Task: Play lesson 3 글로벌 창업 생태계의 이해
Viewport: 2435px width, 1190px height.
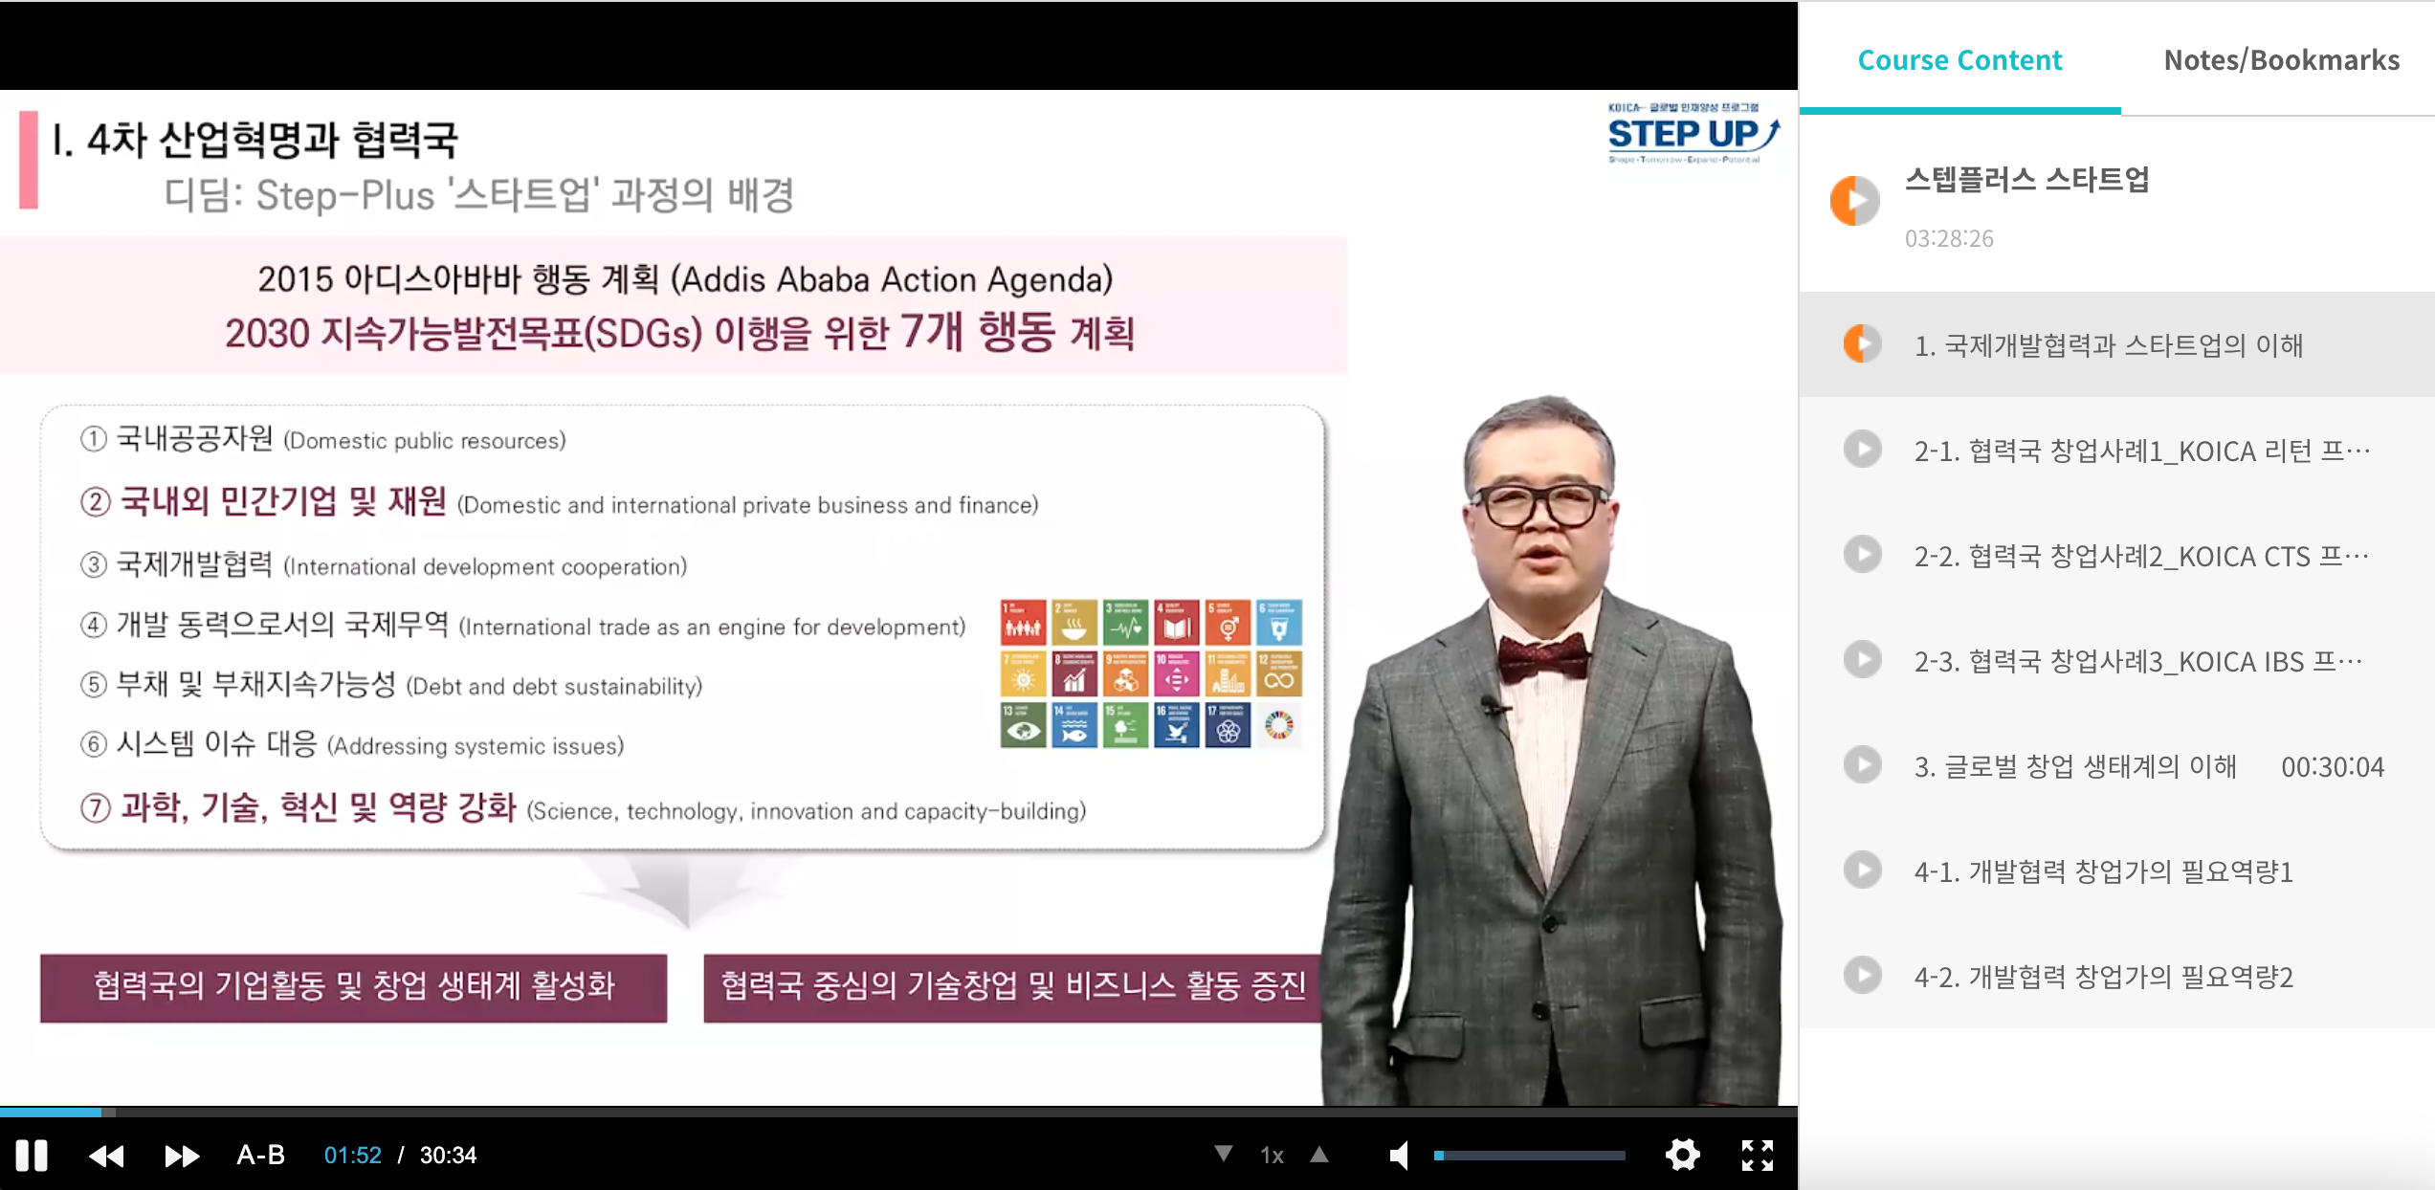Action: pos(2074,766)
